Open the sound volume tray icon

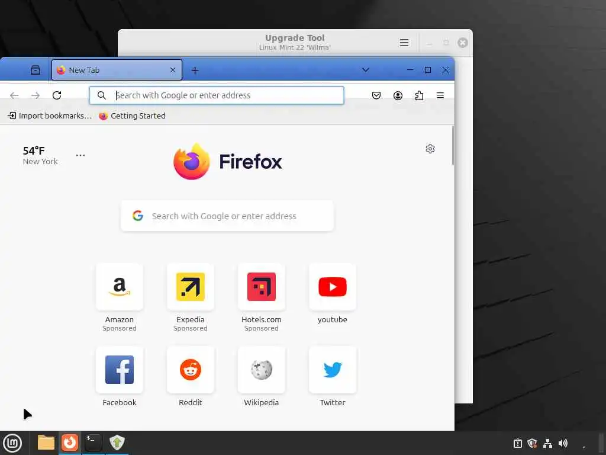tap(563, 443)
